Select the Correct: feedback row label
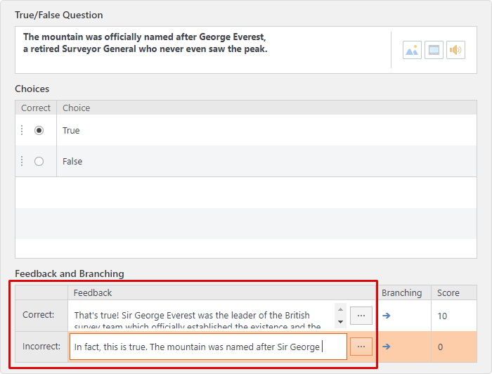 [41, 315]
